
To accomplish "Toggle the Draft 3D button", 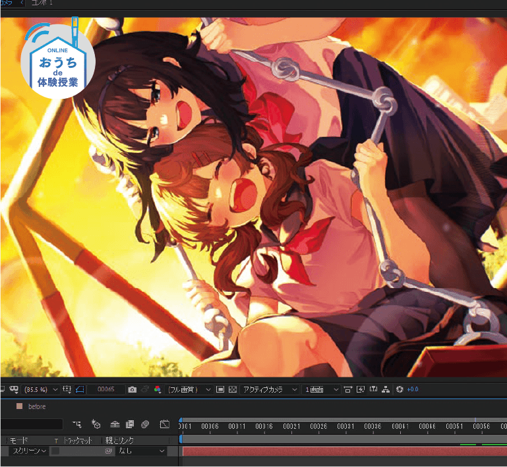I will (x=96, y=424).
